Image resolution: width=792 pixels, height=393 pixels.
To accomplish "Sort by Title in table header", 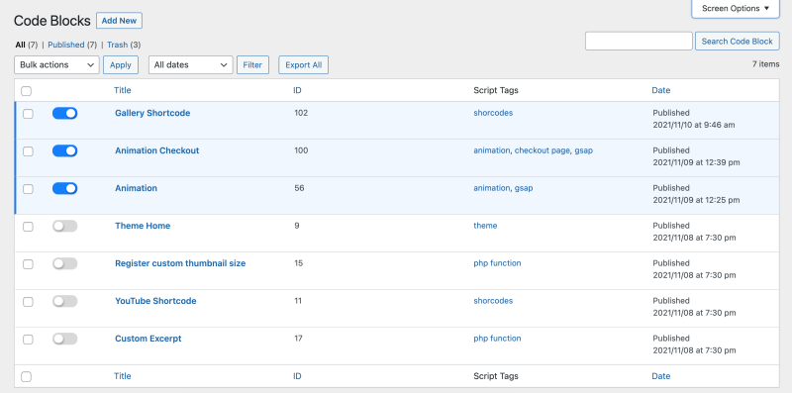I will 122,90.
